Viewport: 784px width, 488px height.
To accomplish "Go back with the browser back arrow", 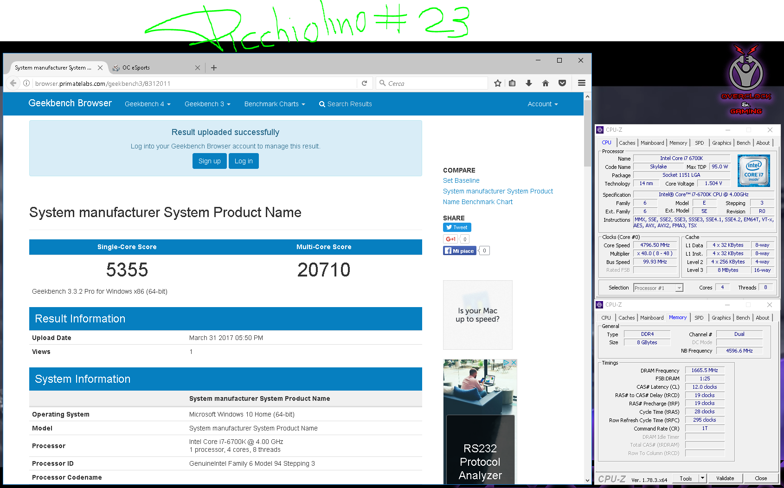I will coord(13,83).
